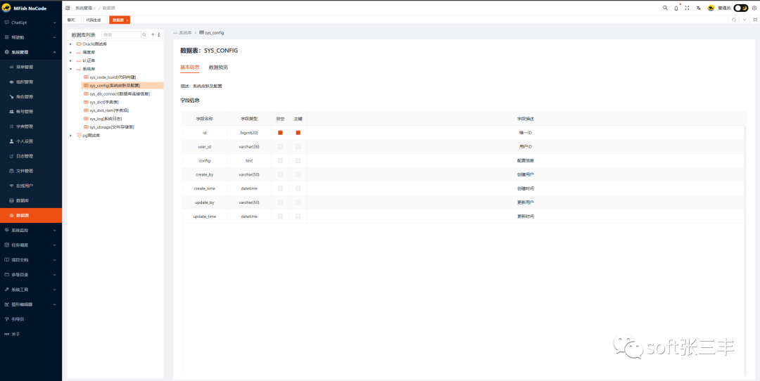Viewport: 760px width, 381px height.
Task: Open the tab options dropdown chevron
Action: pos(745,20)
